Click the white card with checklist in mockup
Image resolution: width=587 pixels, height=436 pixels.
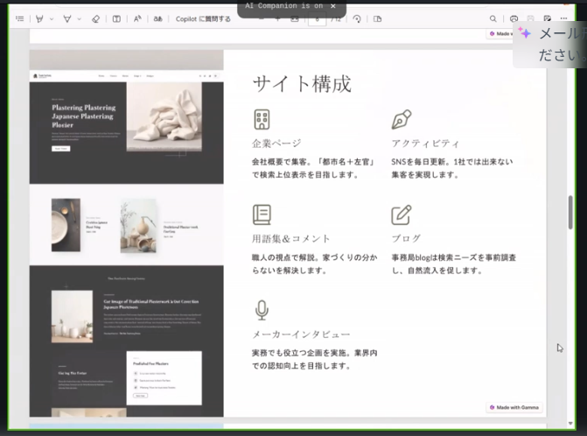[164, 378]
